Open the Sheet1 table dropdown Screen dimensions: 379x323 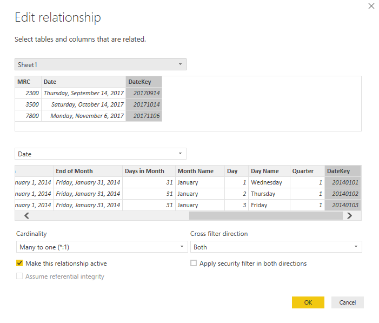(x=101, y=64)
